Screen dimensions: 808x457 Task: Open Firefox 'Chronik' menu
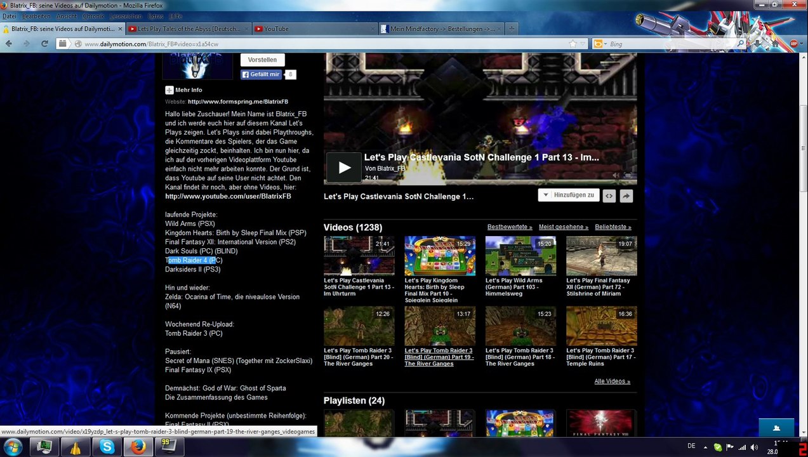coord(94,16)
